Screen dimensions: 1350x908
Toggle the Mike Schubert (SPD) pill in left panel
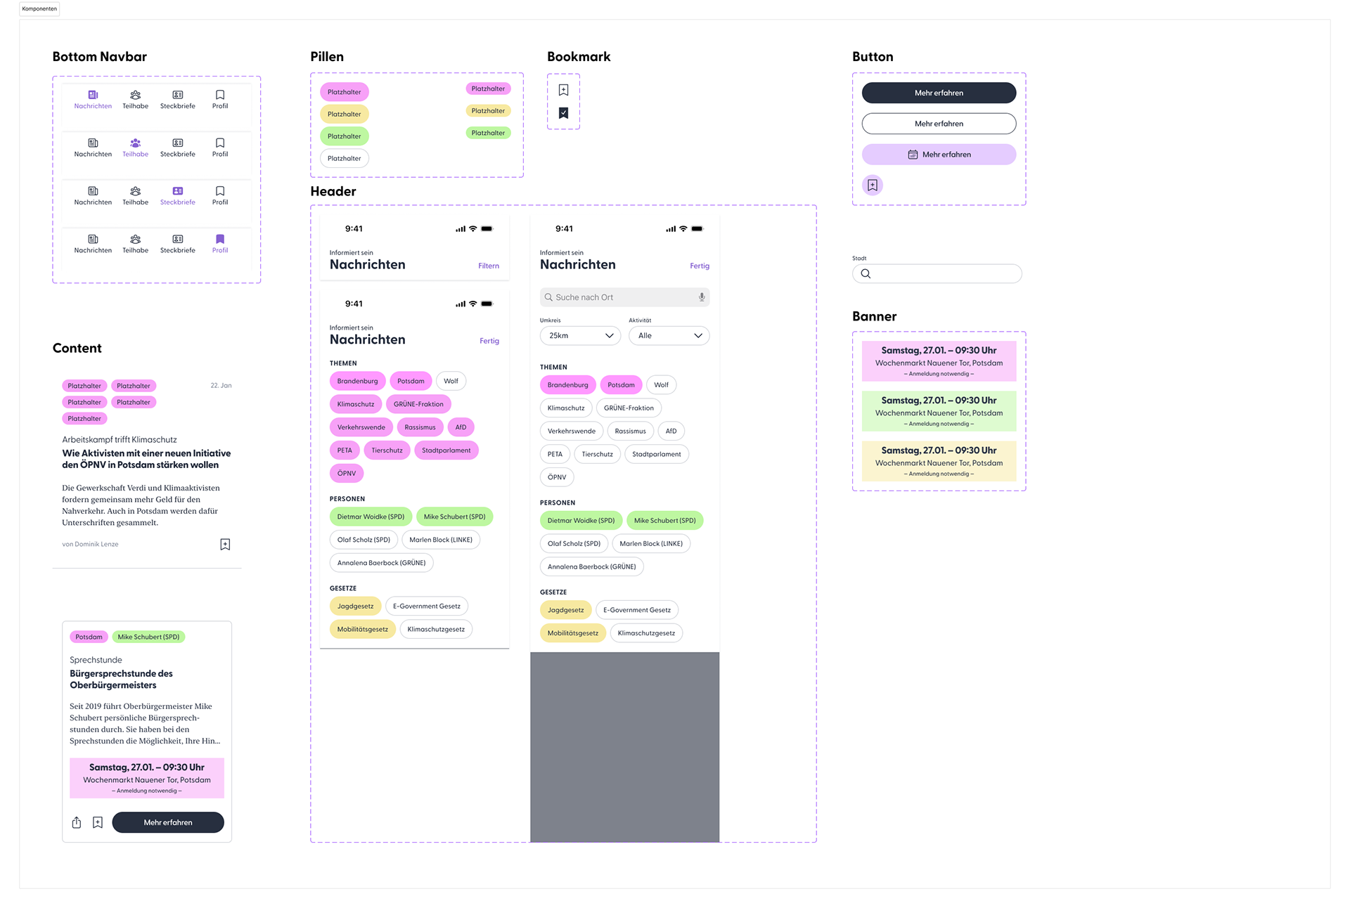[454, 517]
